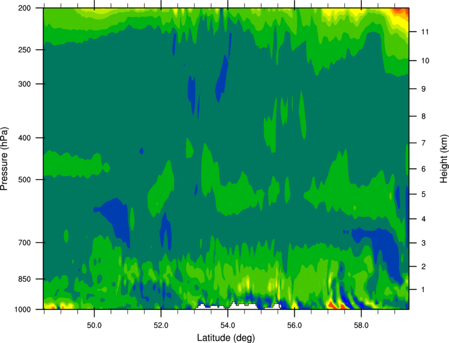Pick the 5 km height label
The width and height of the screenshot is (449, 343).
click(x=423, y=194)
